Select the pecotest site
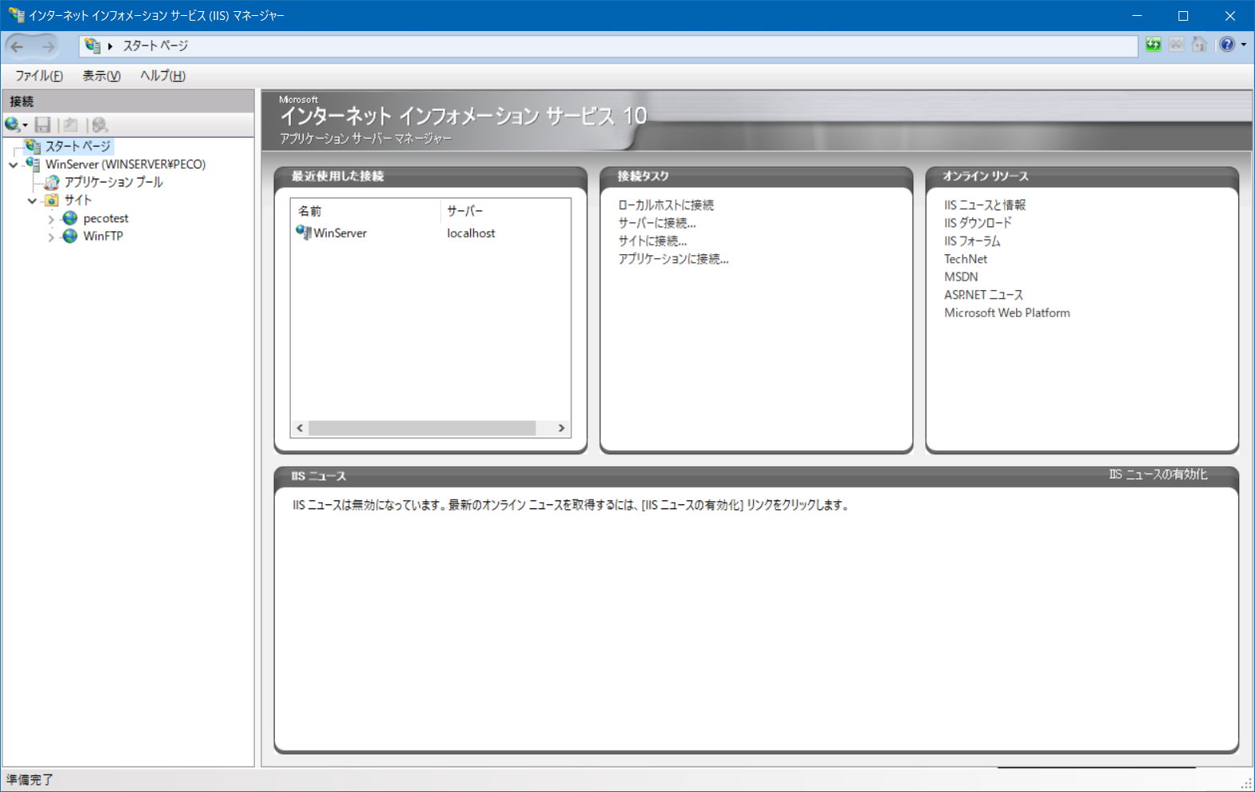This screenshot has height=792, width=1255. click(x=106, y=218)
